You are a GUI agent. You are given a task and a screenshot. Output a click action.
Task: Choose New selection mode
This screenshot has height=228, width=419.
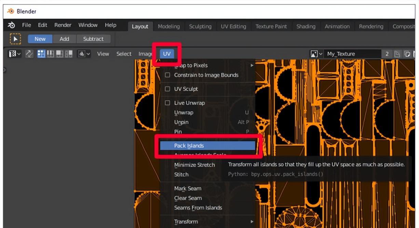40,39
